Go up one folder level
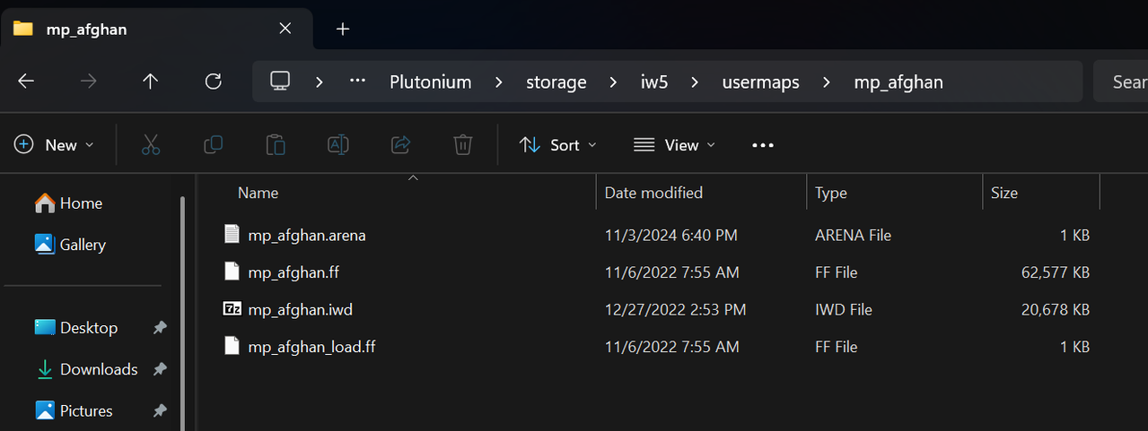 pyautogui.click(x=150, y=82)
